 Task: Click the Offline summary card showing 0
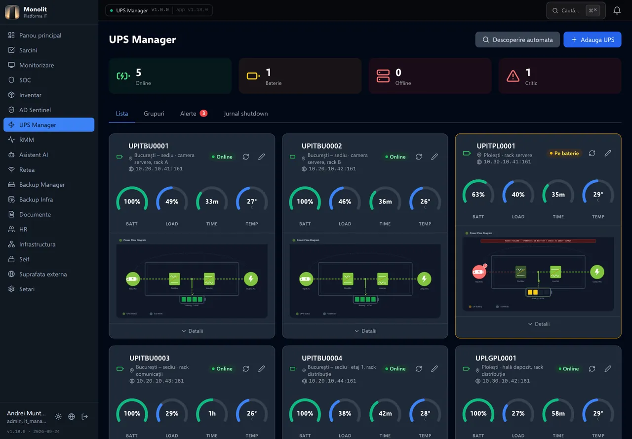pyautogui.click(x=430, y=76)
